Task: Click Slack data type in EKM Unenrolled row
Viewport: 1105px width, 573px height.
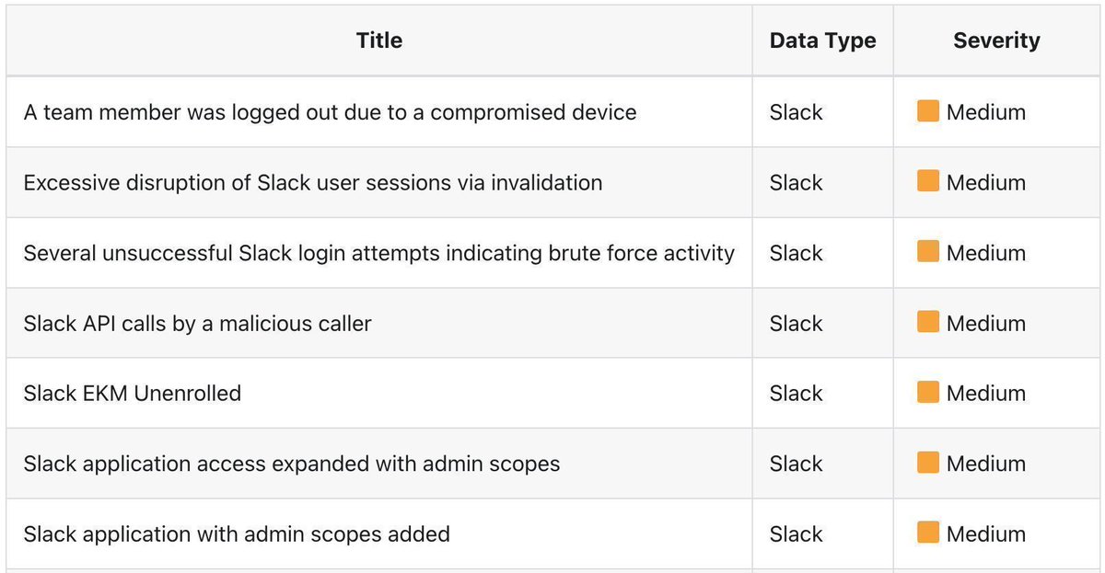Action: coord(797,393)
